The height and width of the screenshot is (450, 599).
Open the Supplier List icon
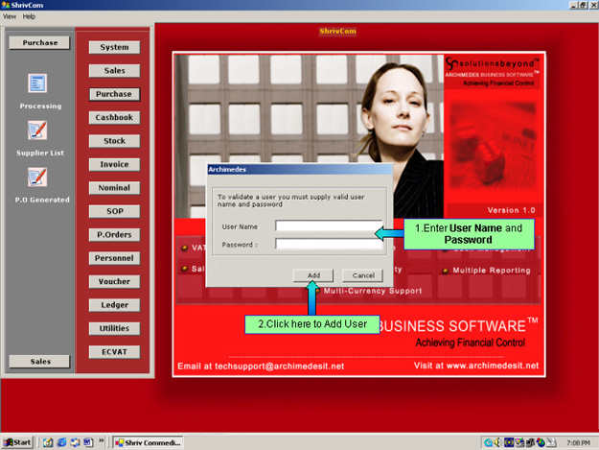coord(37,130)
